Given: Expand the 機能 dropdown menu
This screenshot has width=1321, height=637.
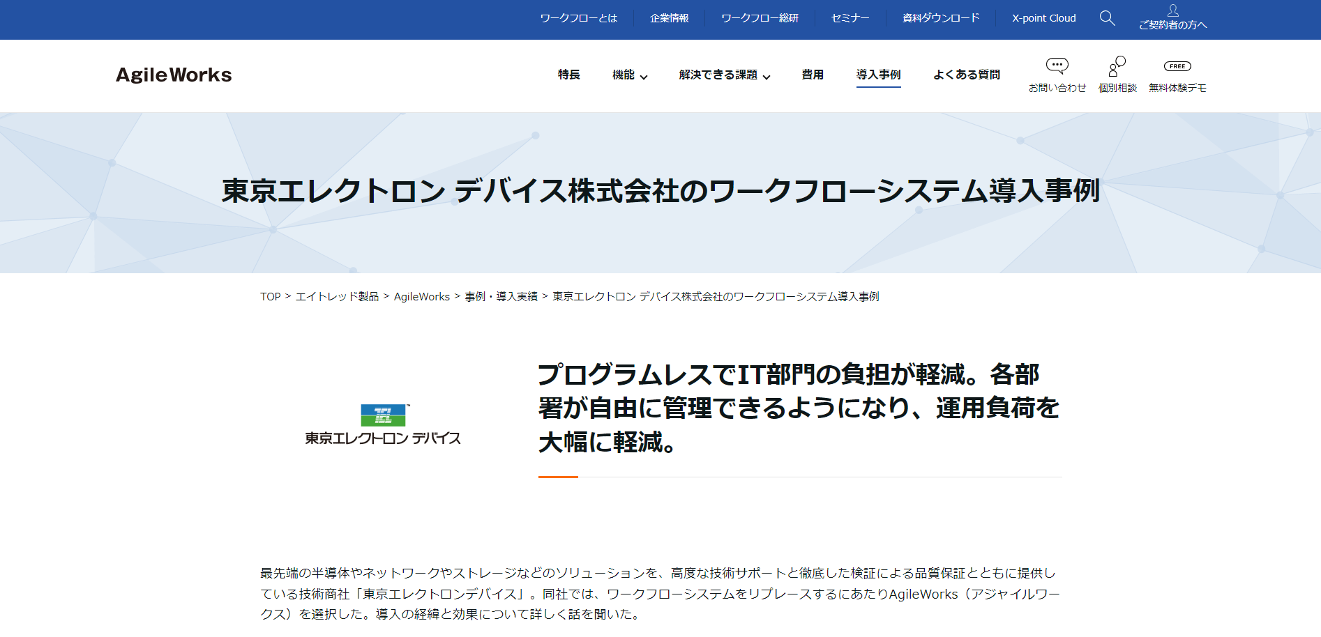Looking at the screenshot, I should pyautogui.click(x=630, y=75).
